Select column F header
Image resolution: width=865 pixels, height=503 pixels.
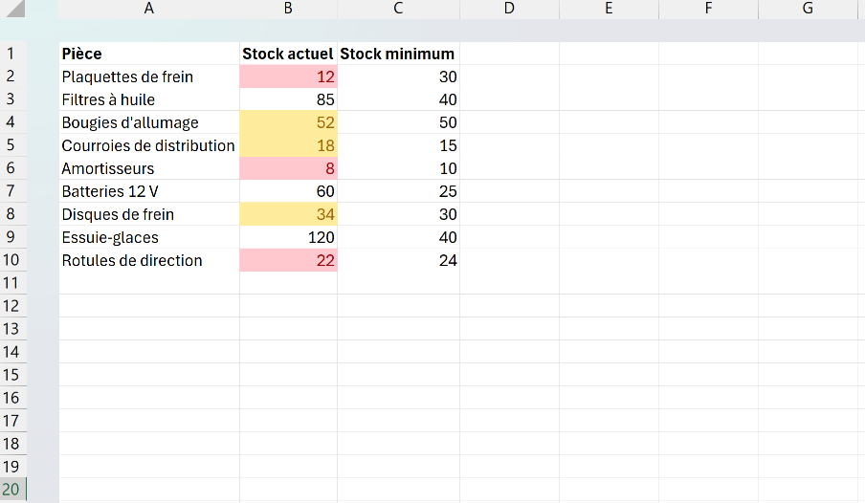pyautogui.click(x=708, y=9)
